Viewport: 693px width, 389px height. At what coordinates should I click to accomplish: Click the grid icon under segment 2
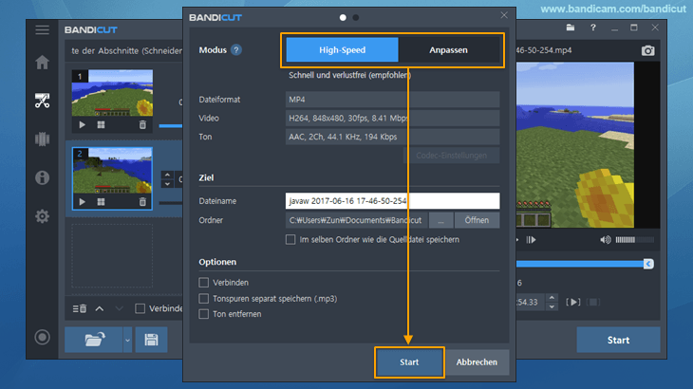(102, 202)
